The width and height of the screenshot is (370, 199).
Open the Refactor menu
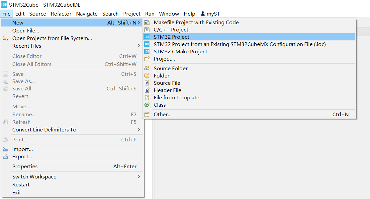pyautogui.click(x=61, y=14)
